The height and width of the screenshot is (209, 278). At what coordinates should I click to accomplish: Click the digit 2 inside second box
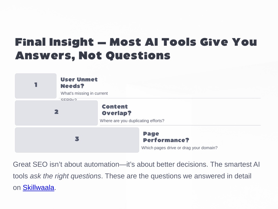56,112
